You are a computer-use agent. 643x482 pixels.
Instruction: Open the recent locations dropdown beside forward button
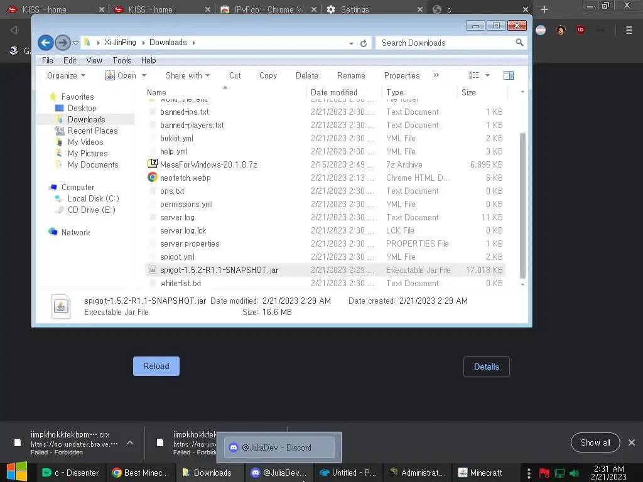75,43
